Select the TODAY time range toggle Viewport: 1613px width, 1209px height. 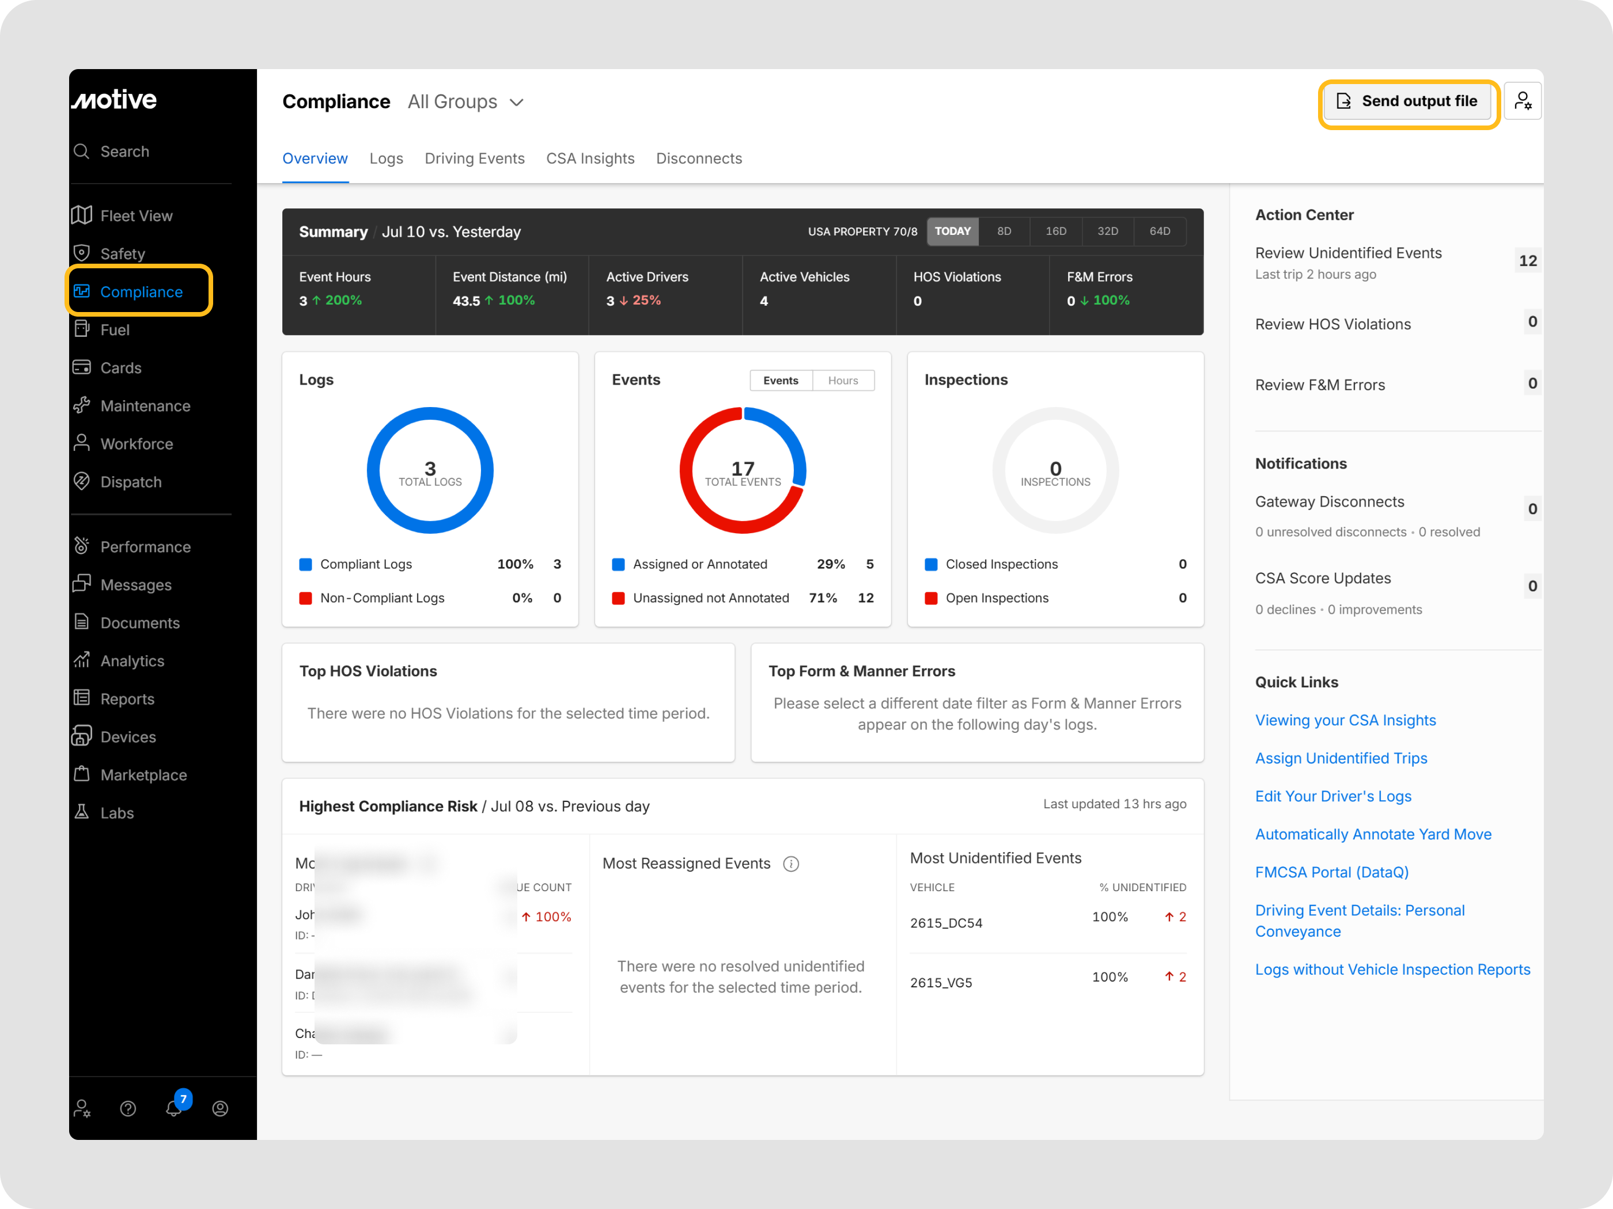click(953, 231)
